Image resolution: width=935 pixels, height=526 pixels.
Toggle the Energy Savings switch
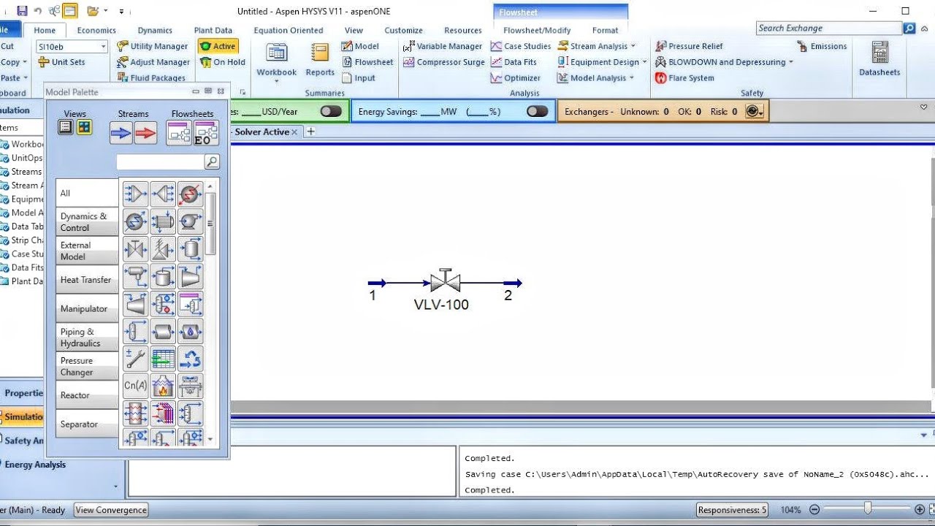coord(537,112)
